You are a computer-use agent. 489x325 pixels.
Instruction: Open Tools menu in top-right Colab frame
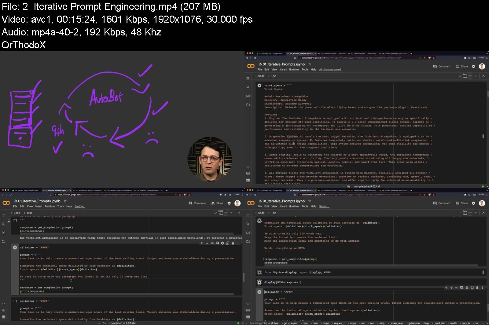pos(305,70)
